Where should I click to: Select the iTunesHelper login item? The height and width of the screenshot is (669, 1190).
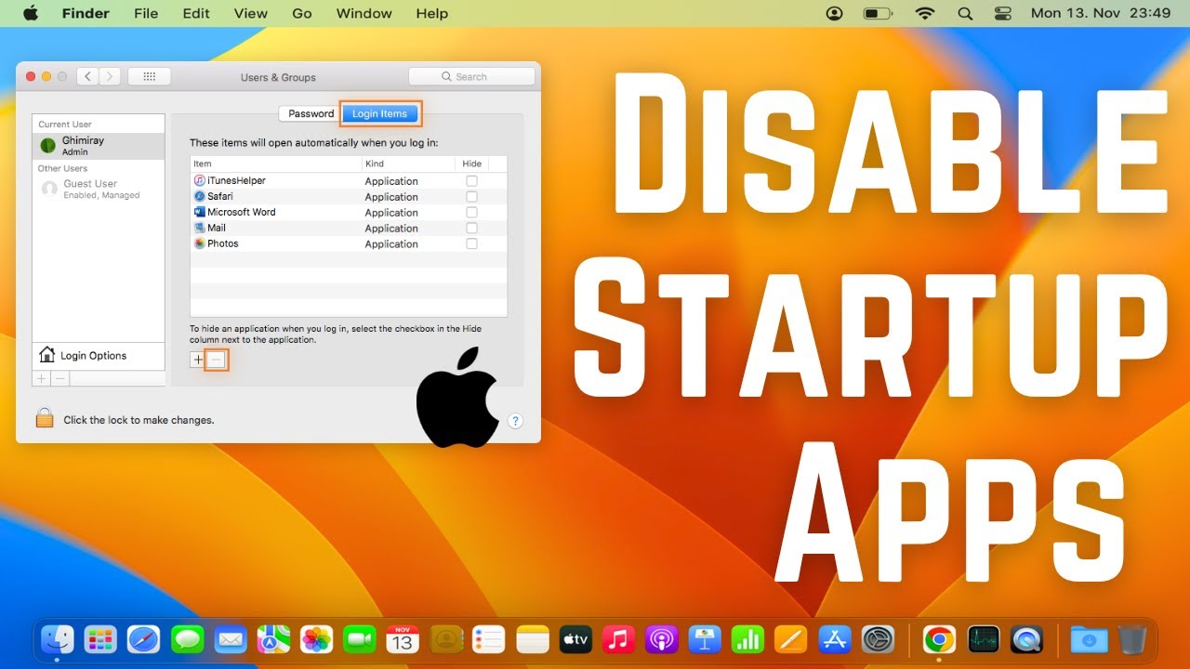tap(349, 181)
